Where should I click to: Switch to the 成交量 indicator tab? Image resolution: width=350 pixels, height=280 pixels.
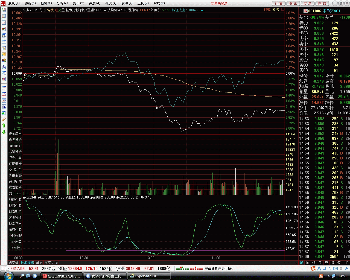click(x=14, y=263)
